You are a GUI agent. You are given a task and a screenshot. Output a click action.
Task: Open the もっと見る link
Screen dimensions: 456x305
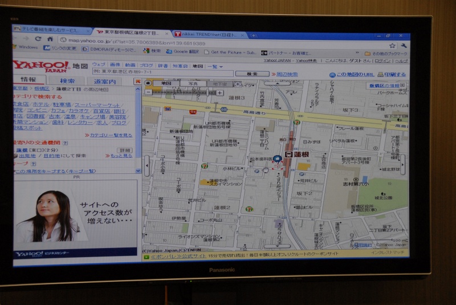pos(121,156)
